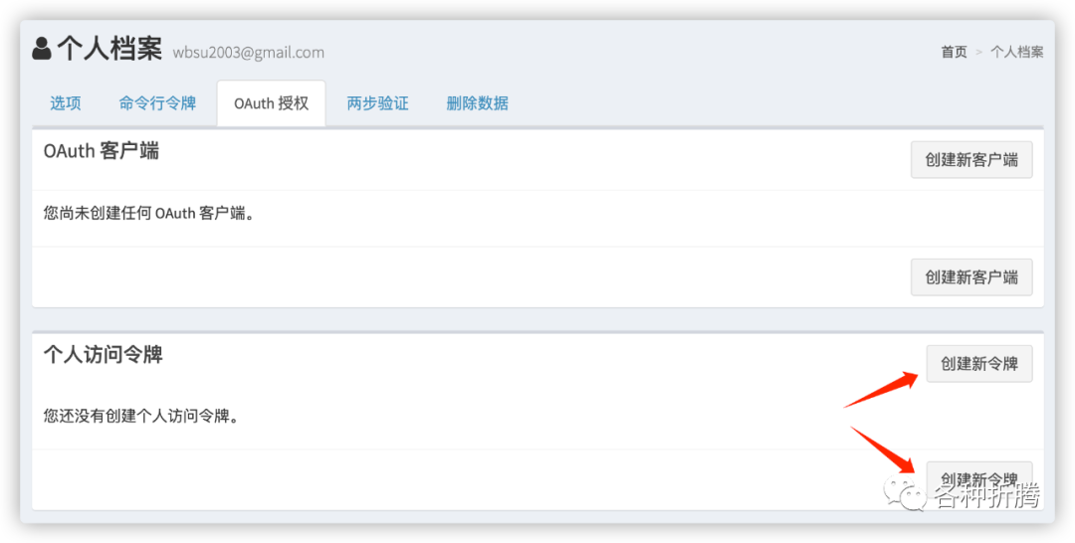
Task: Click 创建新客户端 button below the empty clients message
Action: [x=971, y=276]
